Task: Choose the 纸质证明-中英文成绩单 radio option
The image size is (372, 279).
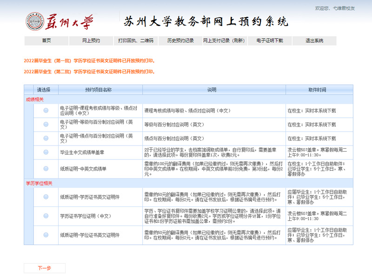Action: coord(46,169)
